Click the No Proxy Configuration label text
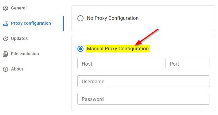 coord(113,18)
